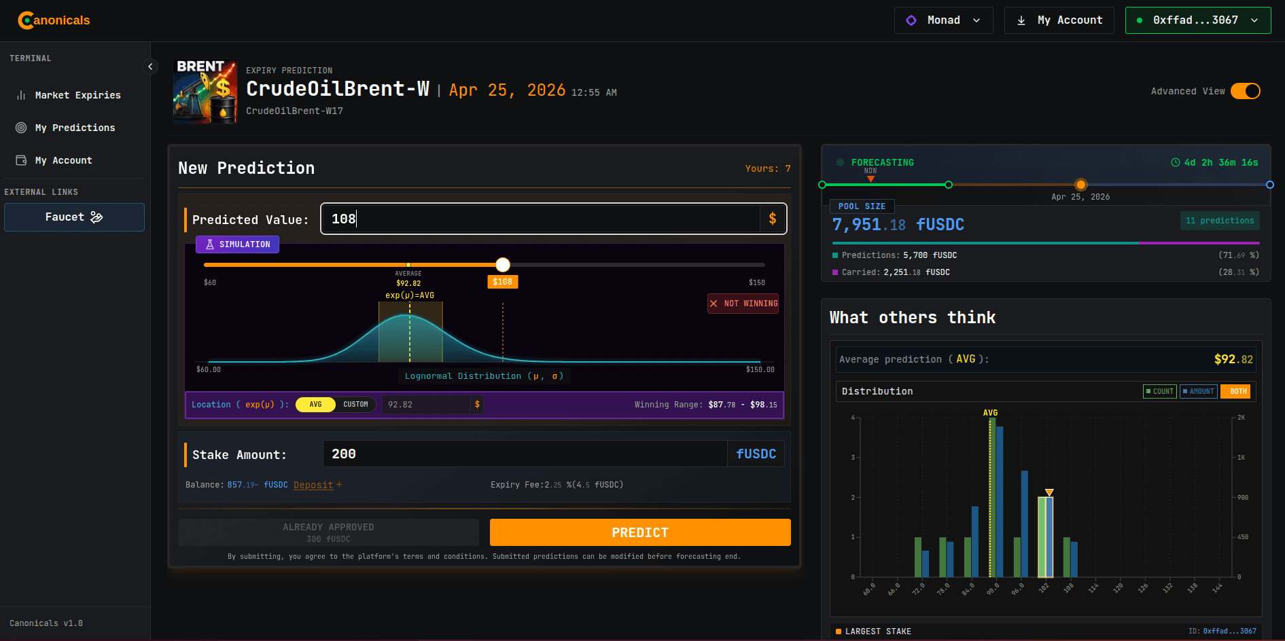Click the download icon in My Account button
The width and height of the screenshot is (1285, 641).
pyautogui.click(x=1021, y=20)
